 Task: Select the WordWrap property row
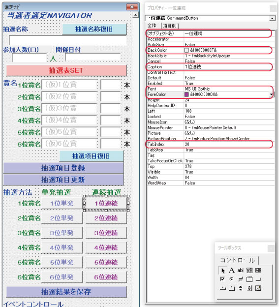click(211, 183)
